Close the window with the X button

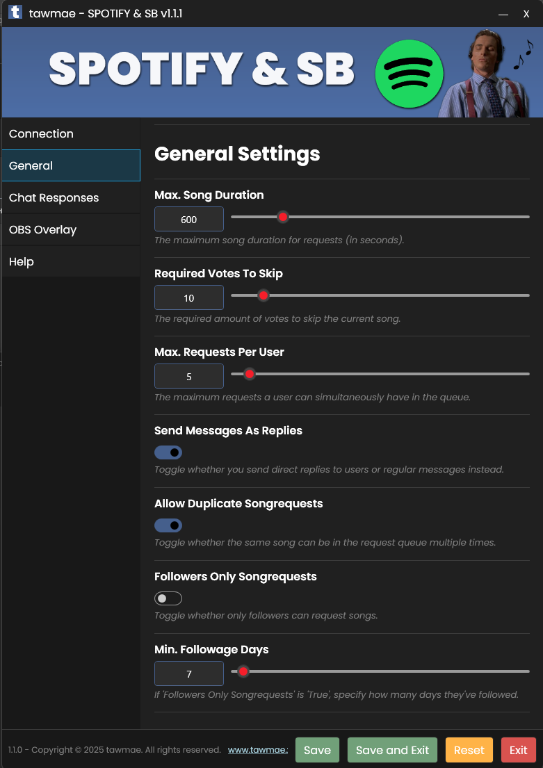pyautogui.click(x=526, y=14)
